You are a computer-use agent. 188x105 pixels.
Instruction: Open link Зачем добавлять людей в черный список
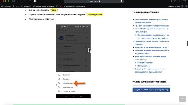(x=152, y=21)
